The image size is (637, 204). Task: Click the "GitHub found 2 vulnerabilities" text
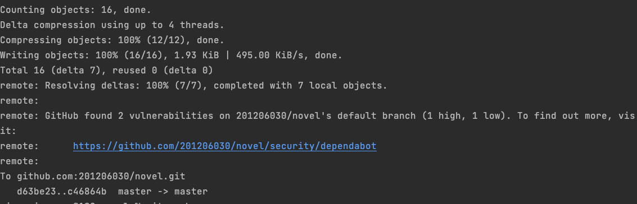(129, 116)
